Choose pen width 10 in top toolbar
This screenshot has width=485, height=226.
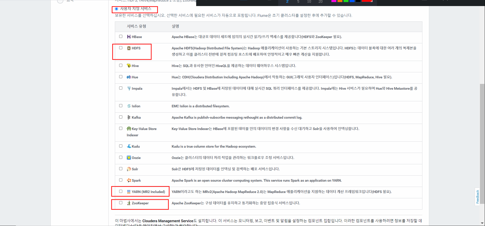point(309,2)
